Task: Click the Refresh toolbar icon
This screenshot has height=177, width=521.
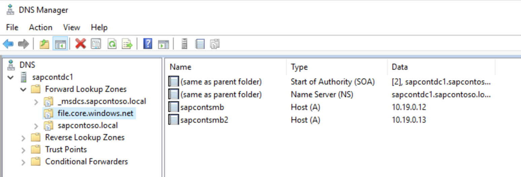Action: (x=112, y=44)
